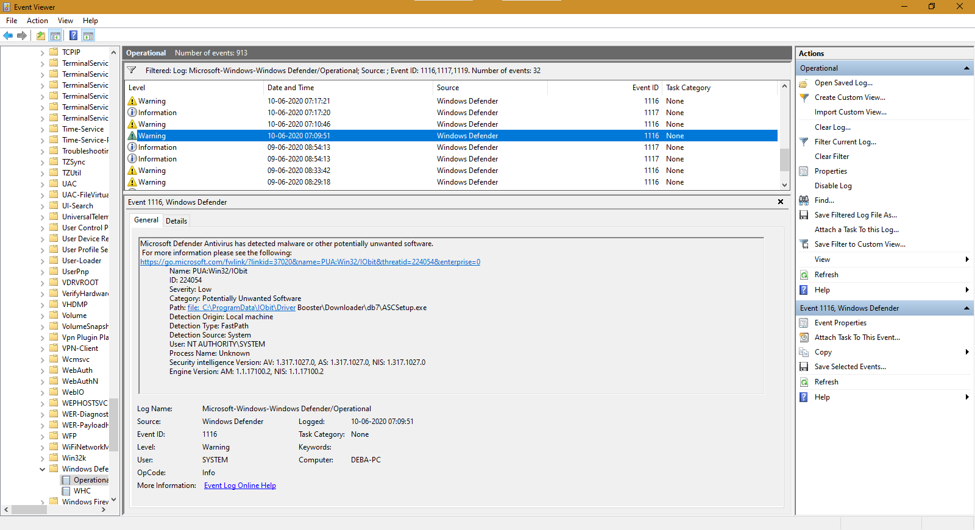Close the event details preview pane
Screen dimensions: 975x530
coord(781,202)
